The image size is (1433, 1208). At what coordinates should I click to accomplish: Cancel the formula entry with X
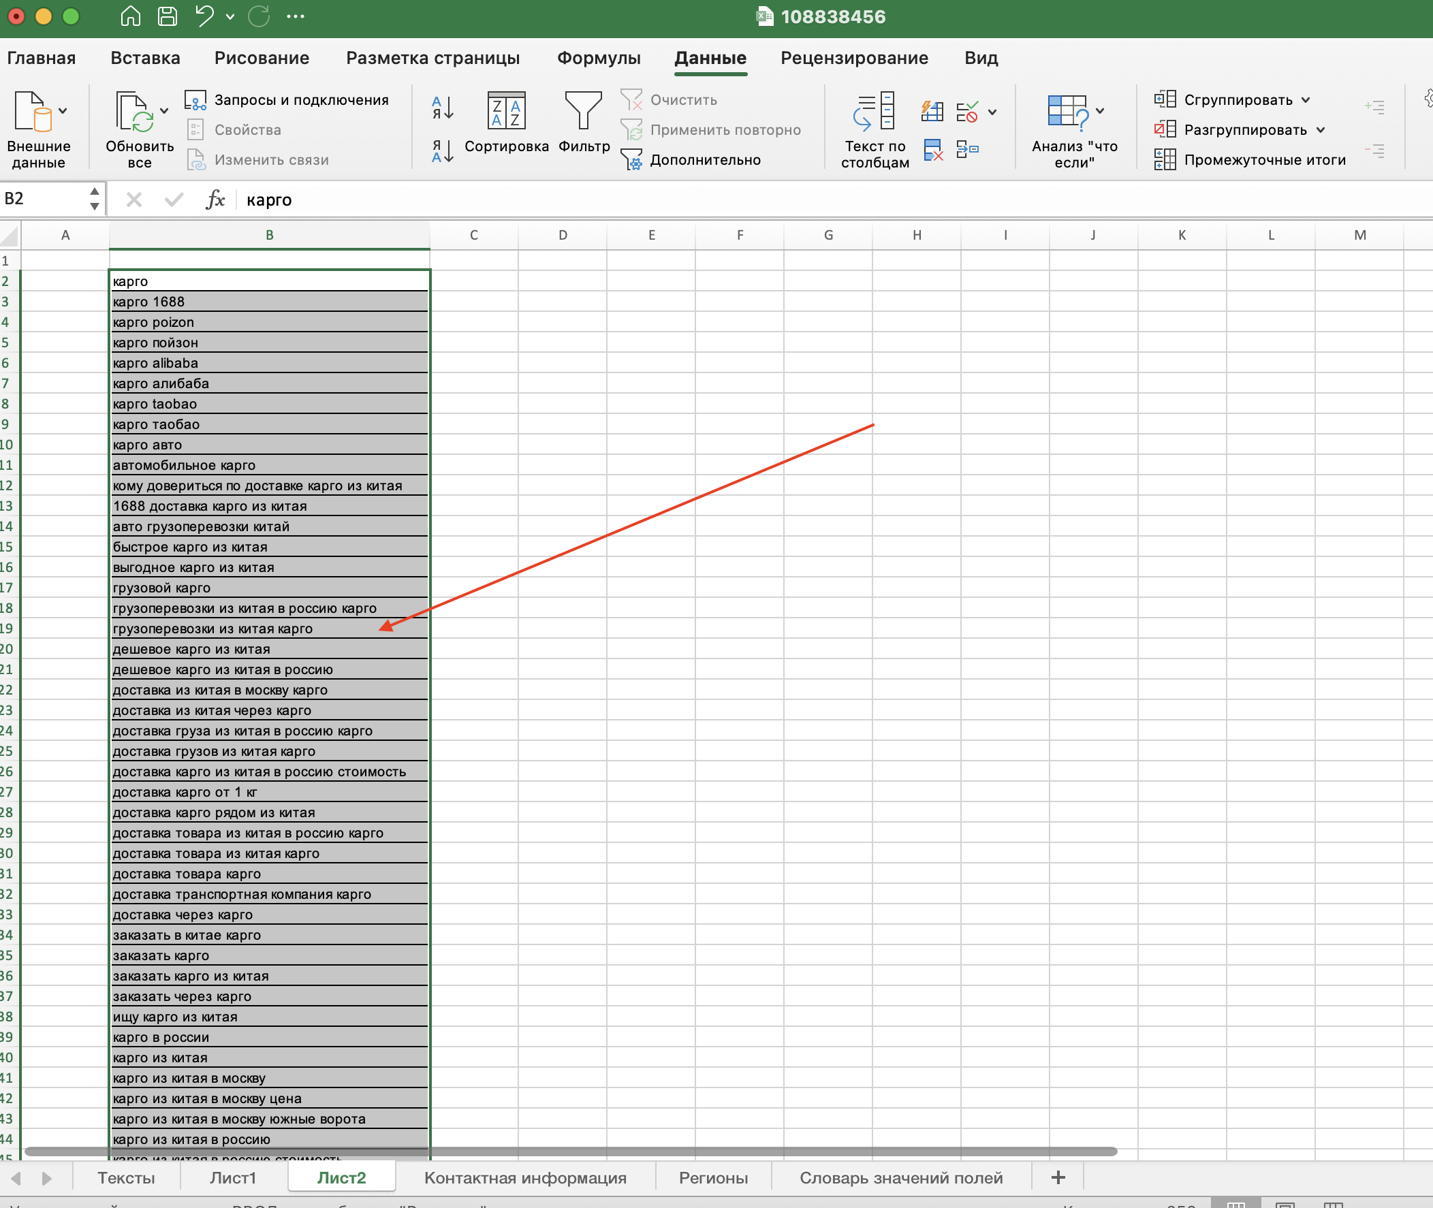coord(134,200)
